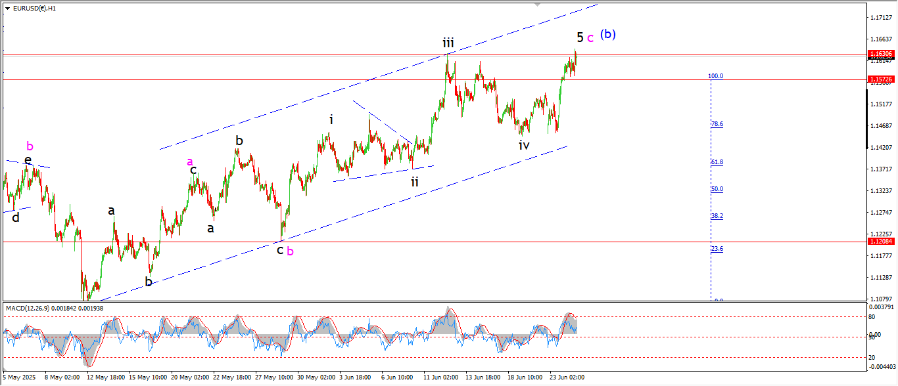Select the wave label e

[28, 160]
